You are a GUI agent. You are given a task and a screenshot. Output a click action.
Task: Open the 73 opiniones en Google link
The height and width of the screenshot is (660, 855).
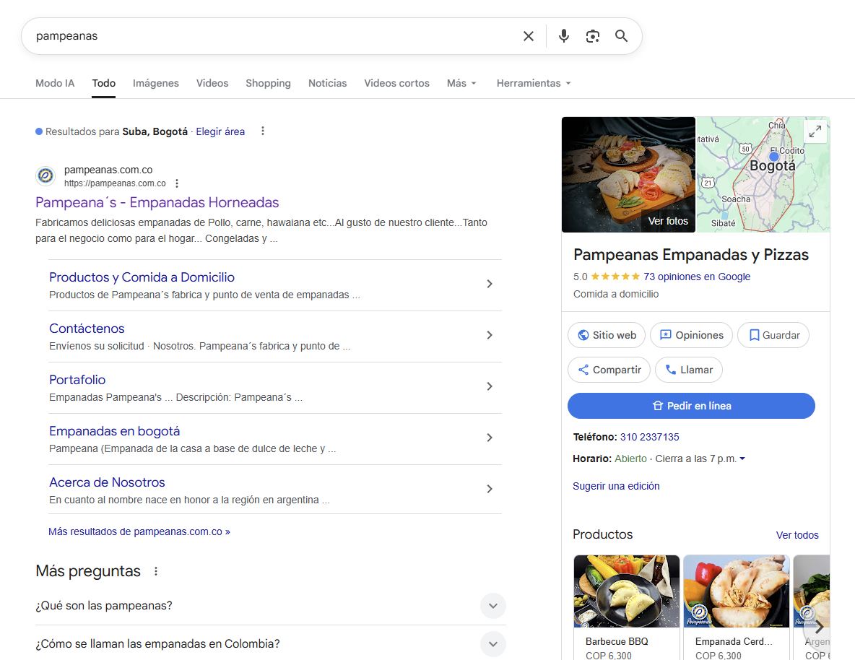point(696,277)
